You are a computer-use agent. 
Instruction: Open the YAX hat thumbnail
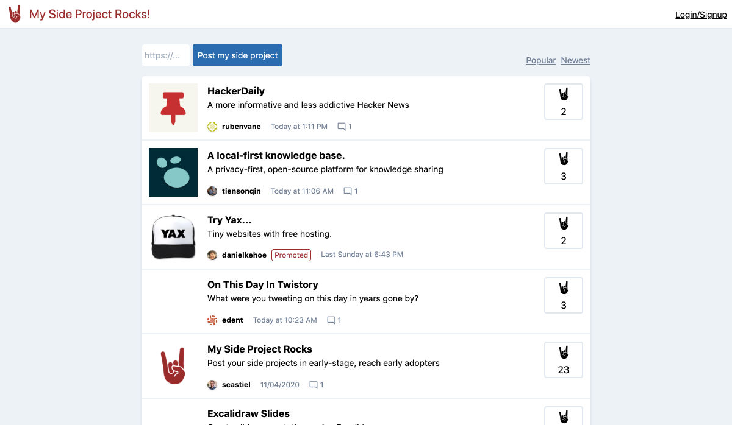tap(173, 237)
